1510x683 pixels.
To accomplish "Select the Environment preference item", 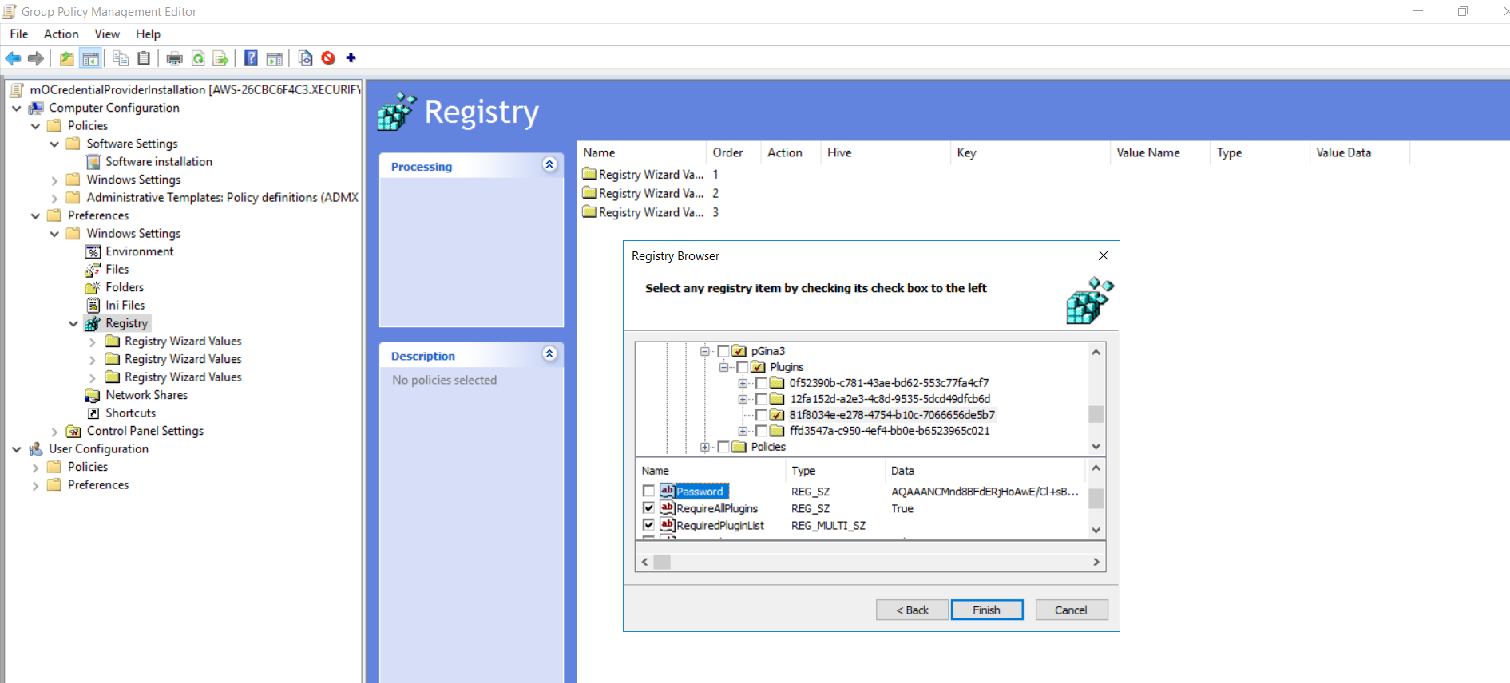I will tap(139, 251).
